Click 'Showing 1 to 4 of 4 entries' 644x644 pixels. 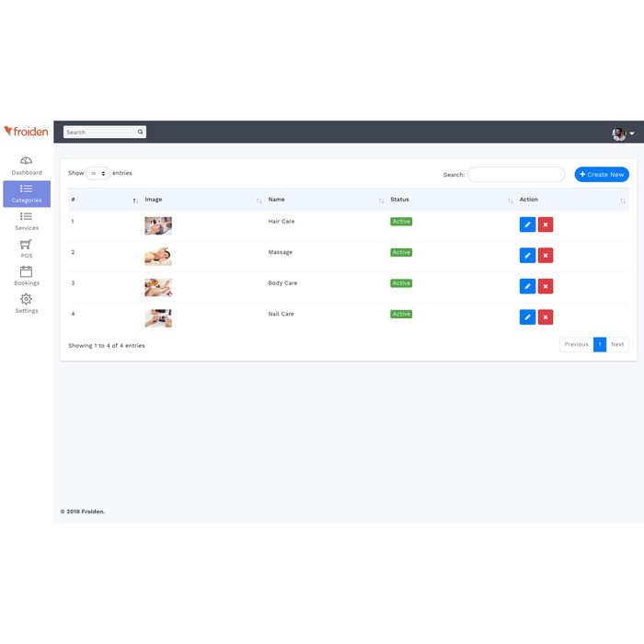pos(107,346)
